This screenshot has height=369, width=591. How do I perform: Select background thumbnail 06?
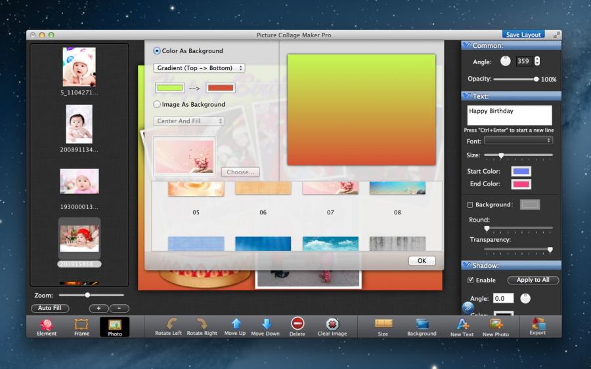(x=263, y=188)
